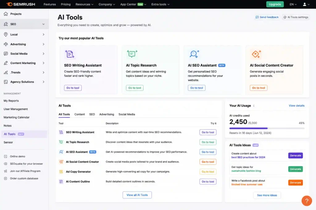Expand the Content Marketing section chevron
This screenshot has width=316, height=210.
pyautogui.click(x=43, y=63)
